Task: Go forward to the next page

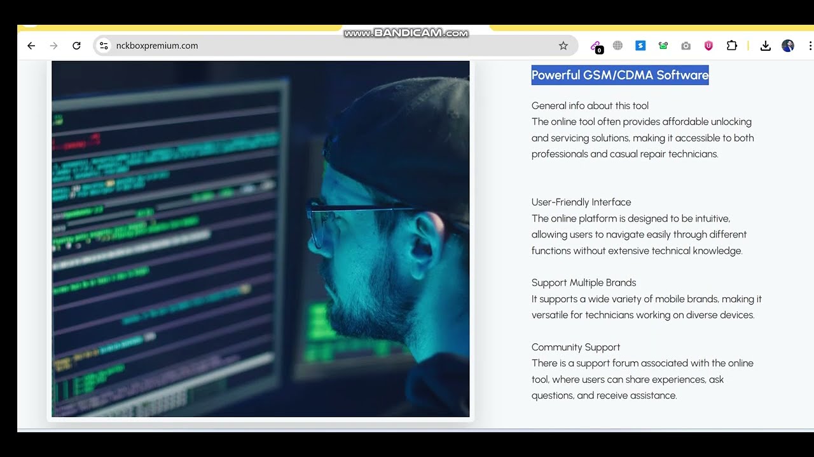Action: [x=53, y=46]
